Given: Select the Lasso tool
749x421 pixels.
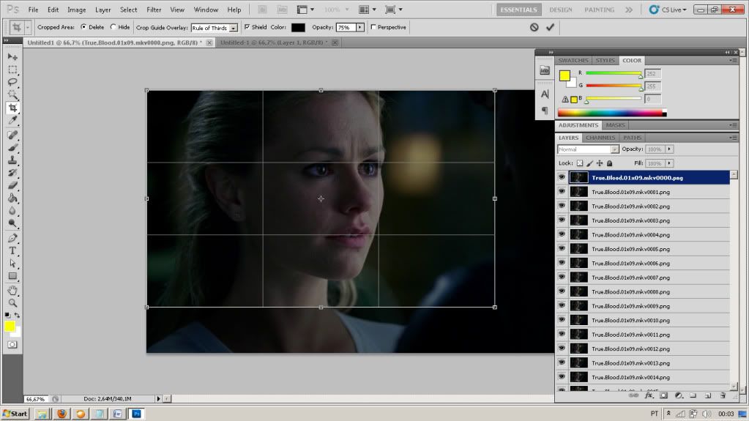Looking at the screenshot, I should [12, 82].
